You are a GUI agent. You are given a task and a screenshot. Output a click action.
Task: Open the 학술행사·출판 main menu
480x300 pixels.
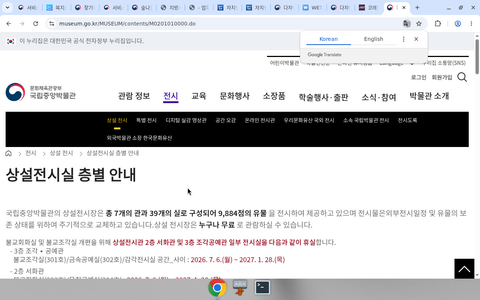[x=323, y=97]
